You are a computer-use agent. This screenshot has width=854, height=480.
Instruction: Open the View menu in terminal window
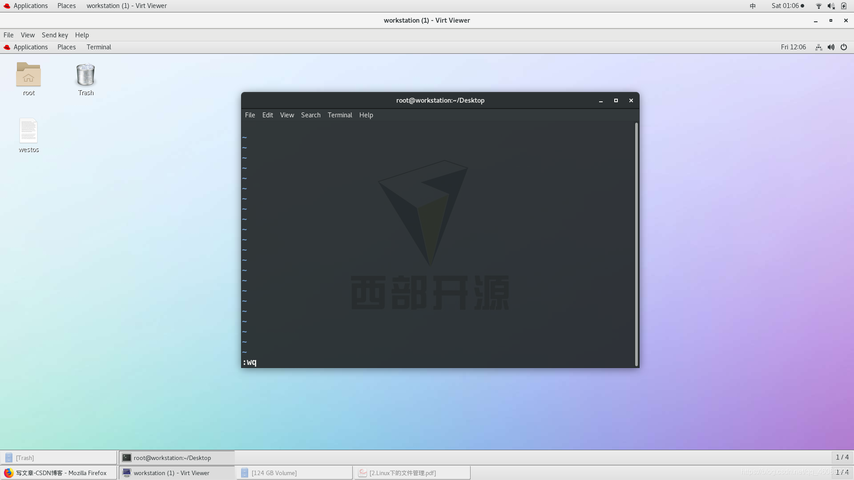tap(287, 115)
